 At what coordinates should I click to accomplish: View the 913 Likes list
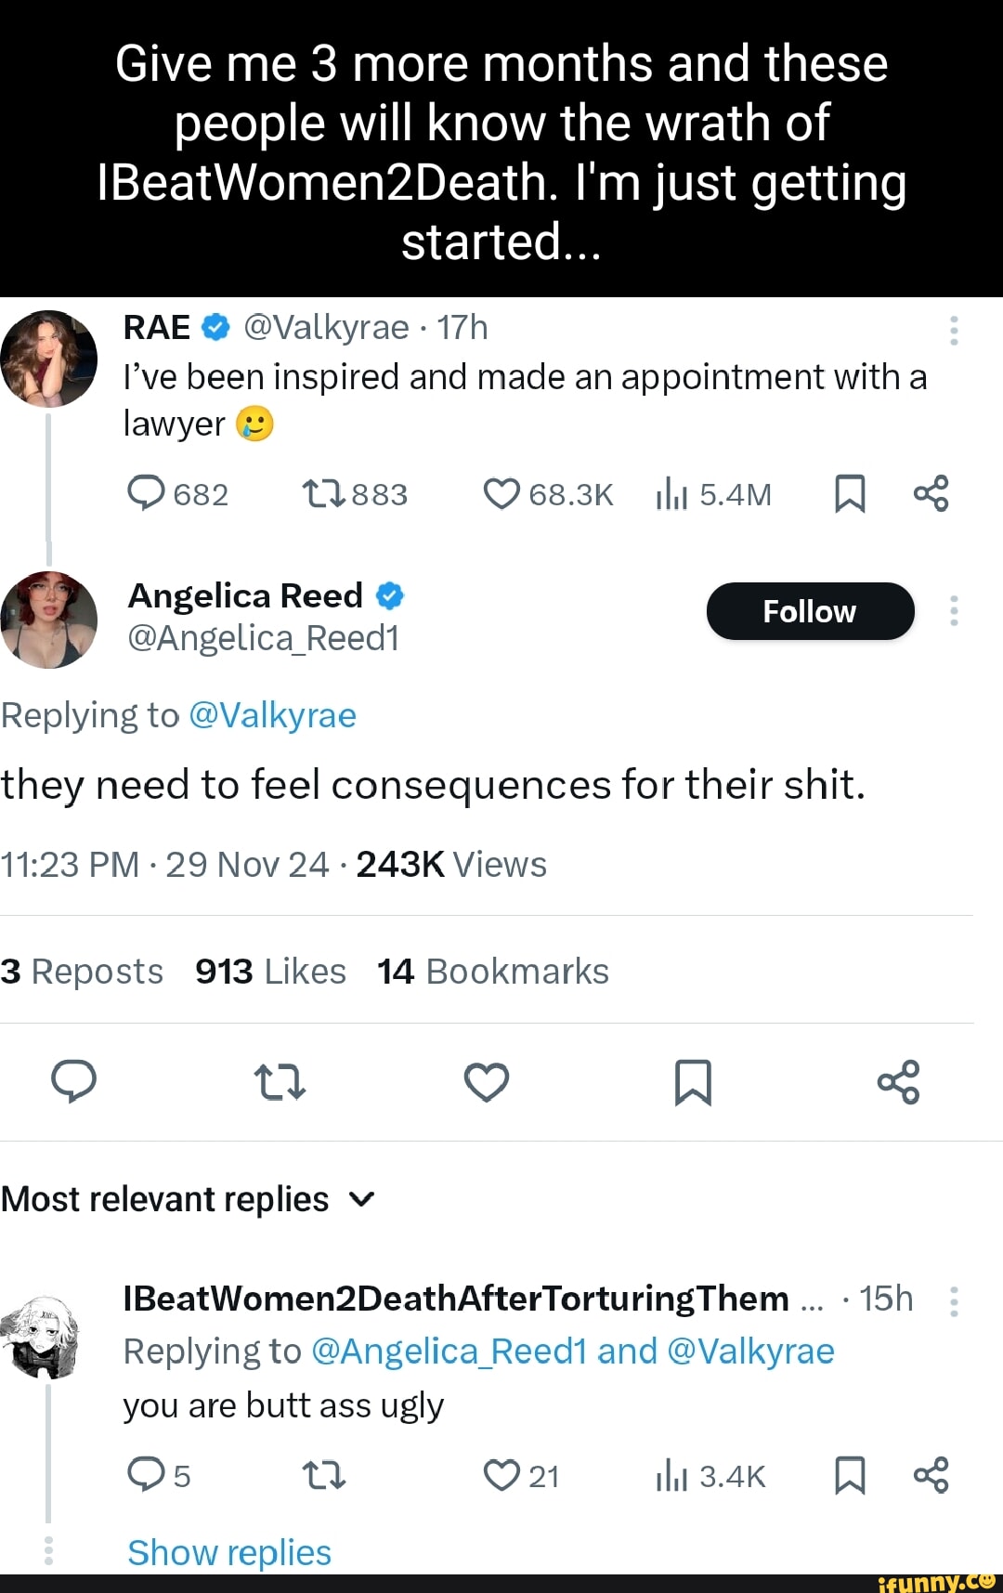270,972
